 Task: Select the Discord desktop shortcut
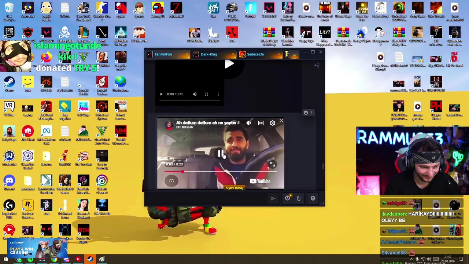(9, 182)
